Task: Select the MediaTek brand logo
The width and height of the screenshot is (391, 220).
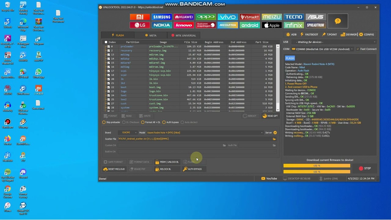Action: pyautogui.click(x=228, y=25)
